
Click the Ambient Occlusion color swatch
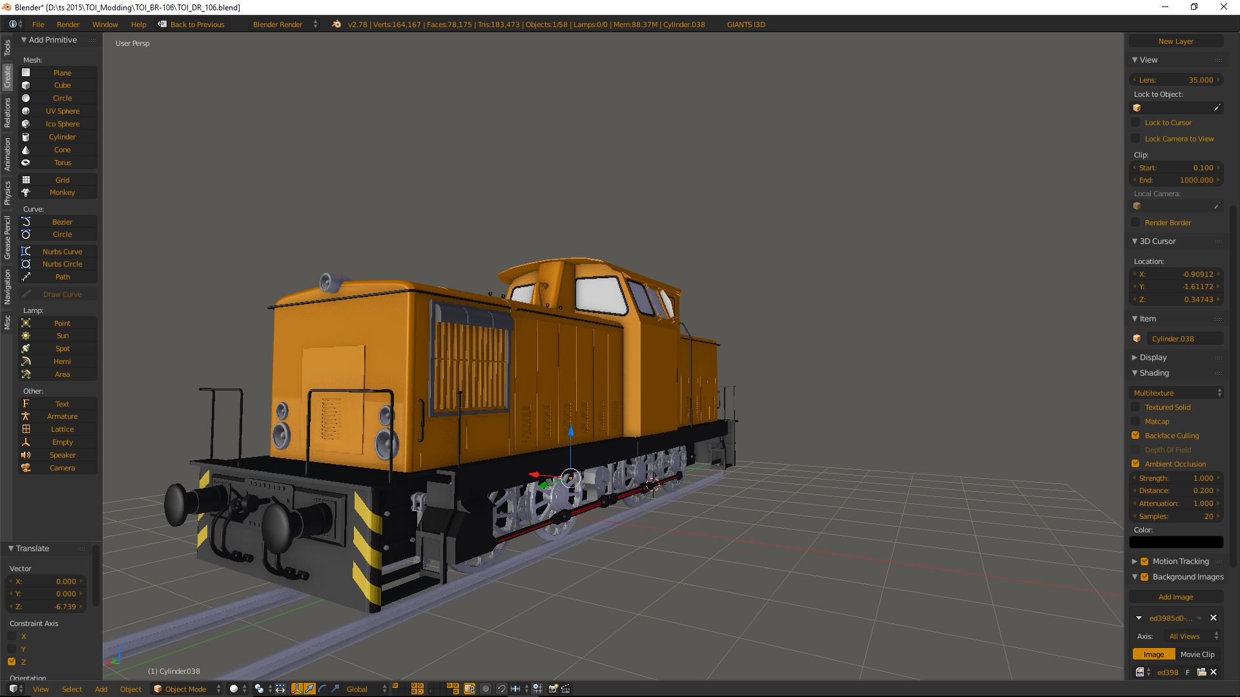click(x=1175, y=542)
